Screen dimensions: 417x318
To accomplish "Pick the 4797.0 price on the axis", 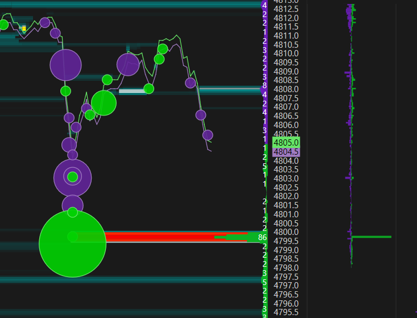I will [x=286, y=286].
